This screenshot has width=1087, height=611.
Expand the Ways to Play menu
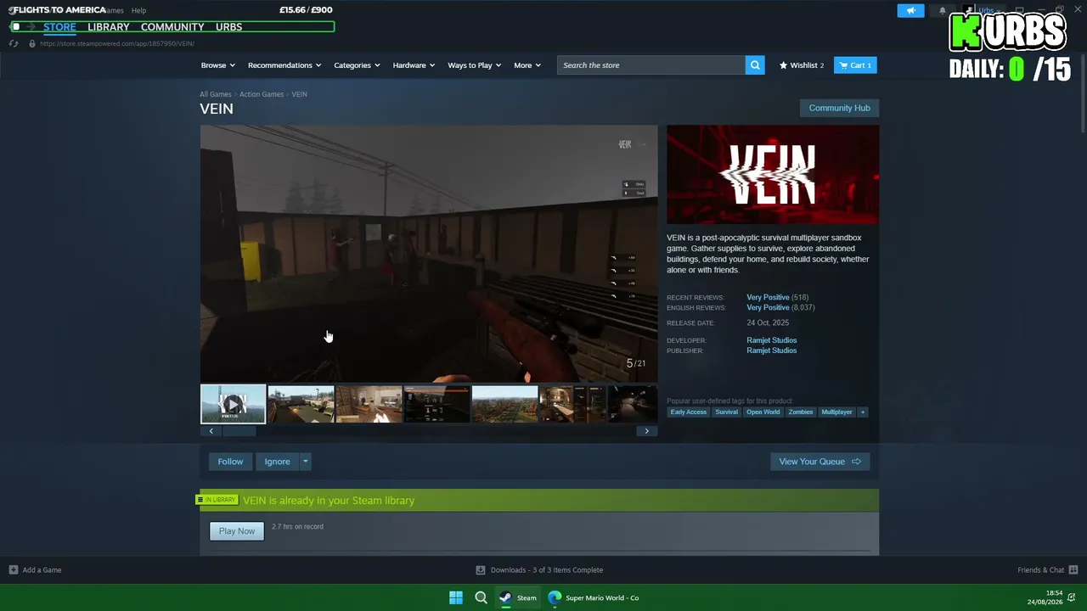[475, 65]
